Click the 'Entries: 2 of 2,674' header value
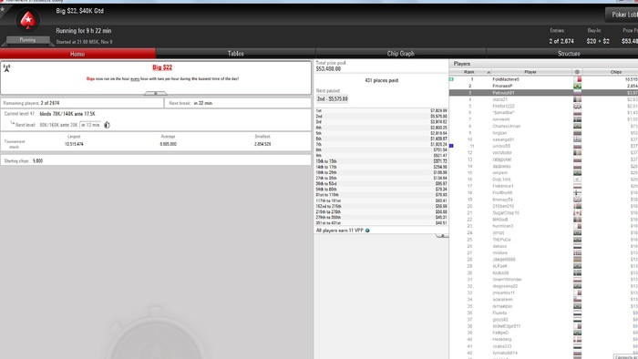638x359 pixels. [x=561, y=41]
